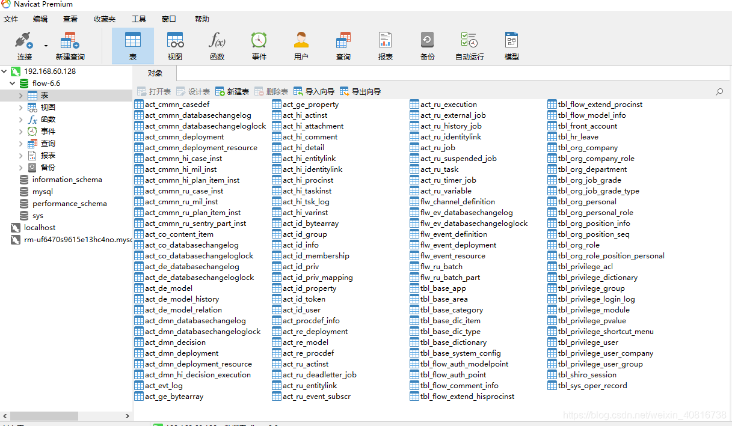
Task: Expand the 视图 node in the tree
Action: pos(21,108)
